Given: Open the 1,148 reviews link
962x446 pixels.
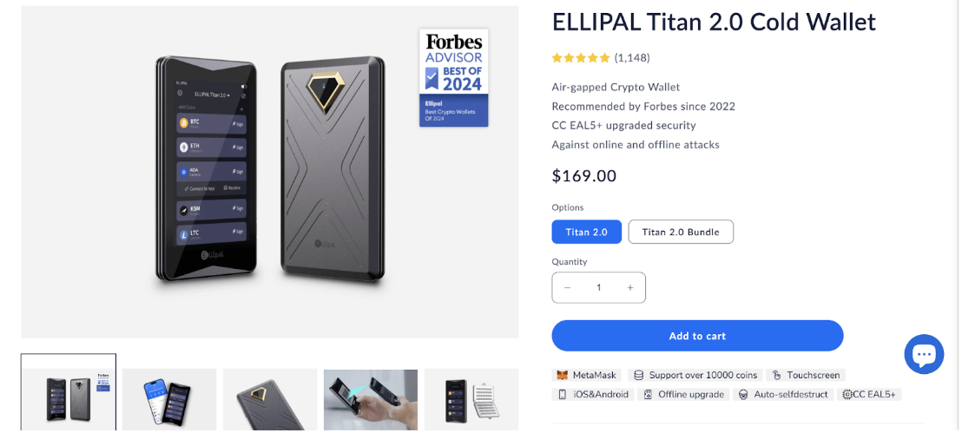Looking at the screenshot, I should (x=632, y=58).
